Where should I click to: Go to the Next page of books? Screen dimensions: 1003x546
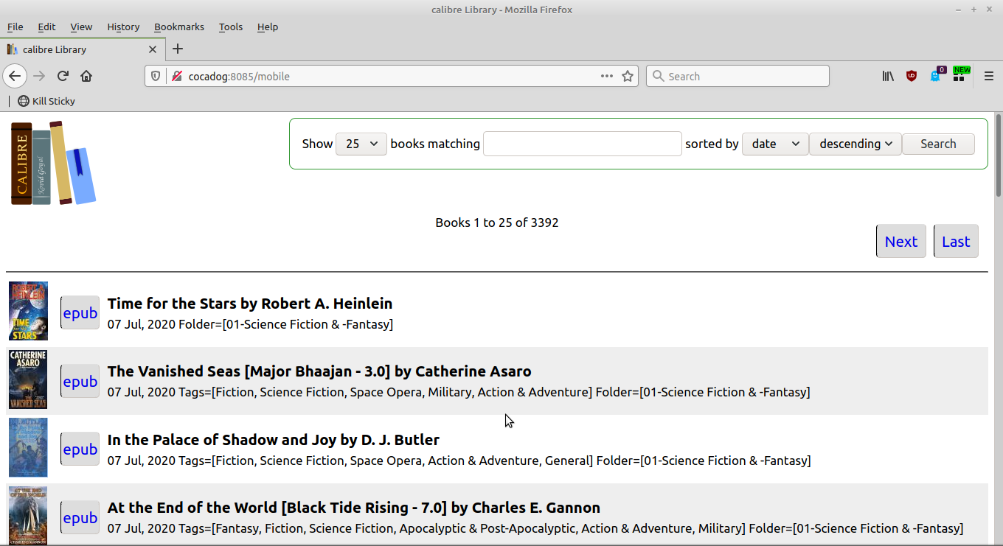[x=901, y=242]
